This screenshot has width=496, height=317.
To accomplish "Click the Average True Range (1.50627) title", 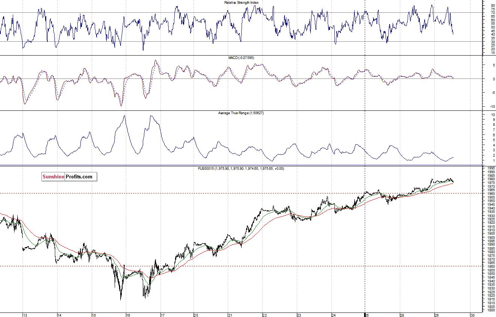I will click(x=241, y=113).
